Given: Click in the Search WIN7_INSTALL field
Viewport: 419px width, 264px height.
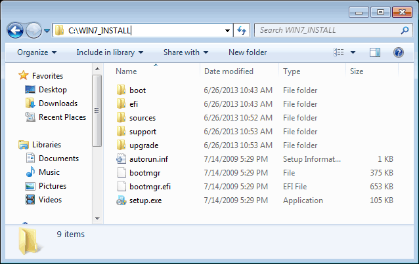Looking at the screenshot, I should coord(325,30).
